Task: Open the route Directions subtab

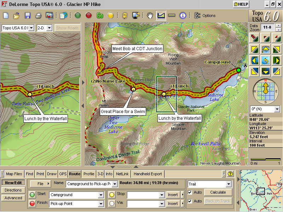Action: pyautogui.click(x=13, y=190)
